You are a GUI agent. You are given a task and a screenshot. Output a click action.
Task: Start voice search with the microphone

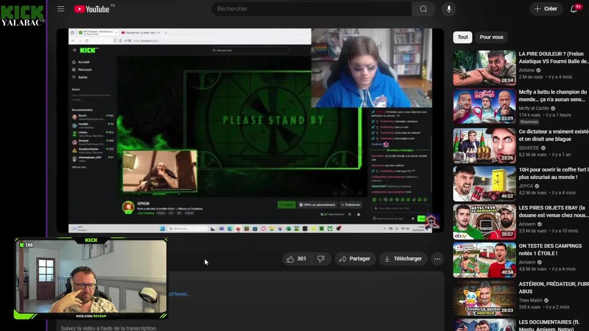(x=449, y=9)
